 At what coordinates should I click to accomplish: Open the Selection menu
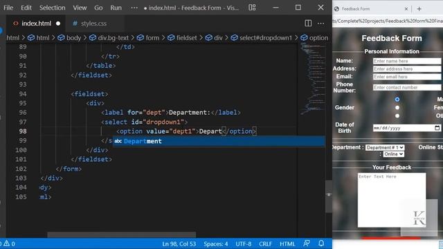pos(53,8)
